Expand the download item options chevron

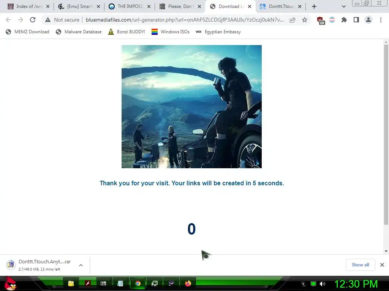81,265
